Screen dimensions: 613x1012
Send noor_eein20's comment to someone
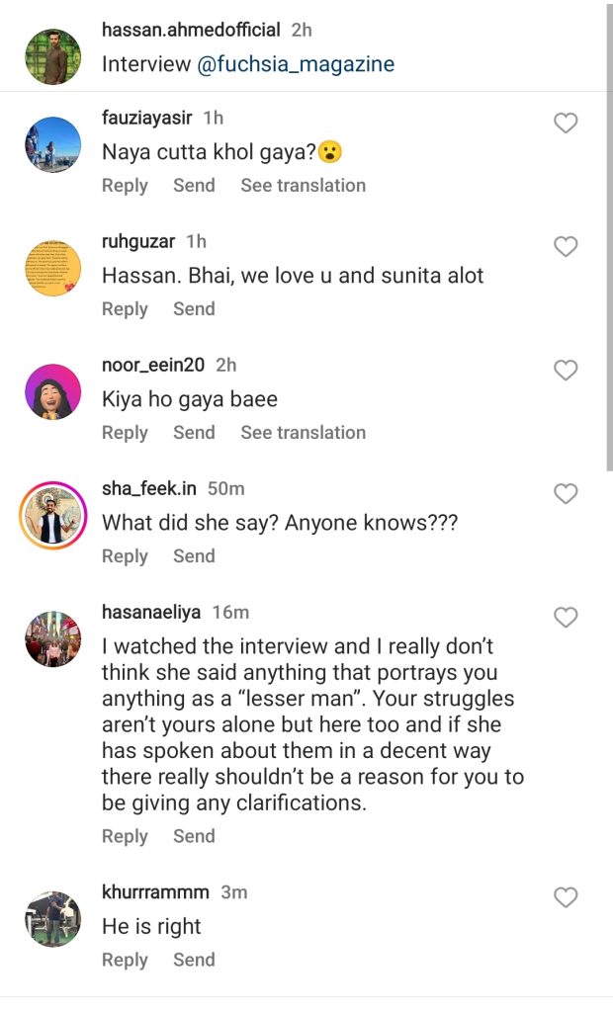(x=194, y=432)
